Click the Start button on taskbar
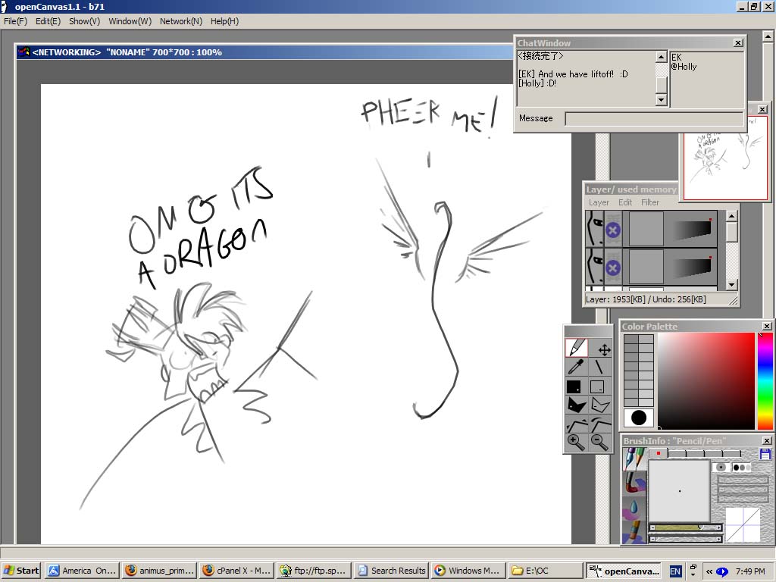The height and width of the screenshot is (582, 776). pyautogui.click(x=21, y=571)
